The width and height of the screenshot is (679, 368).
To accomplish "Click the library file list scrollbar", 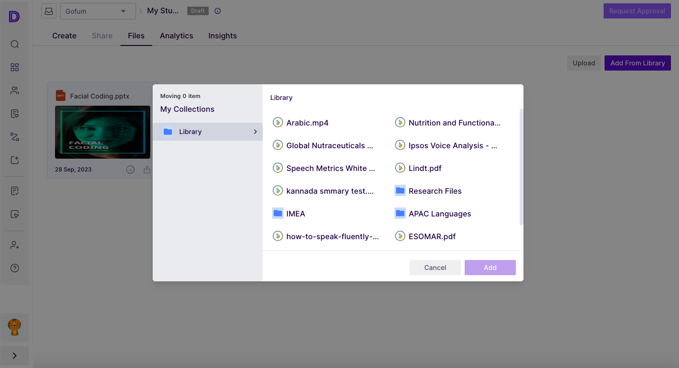I will (522, 166).
